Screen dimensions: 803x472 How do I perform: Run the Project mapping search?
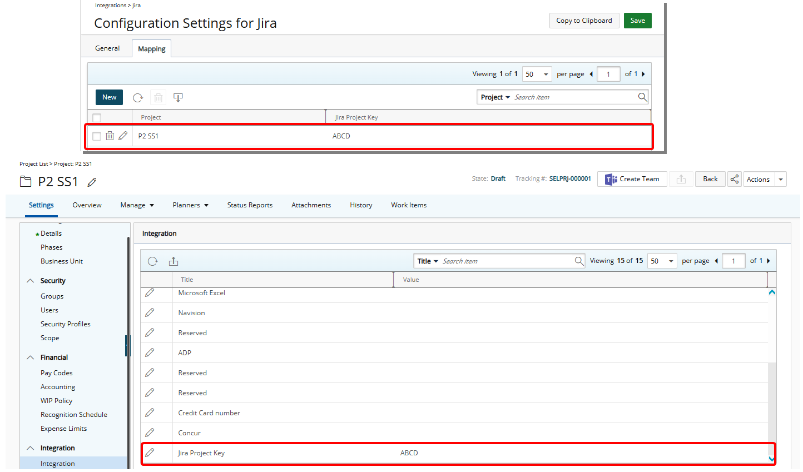[x=643, y=97]
